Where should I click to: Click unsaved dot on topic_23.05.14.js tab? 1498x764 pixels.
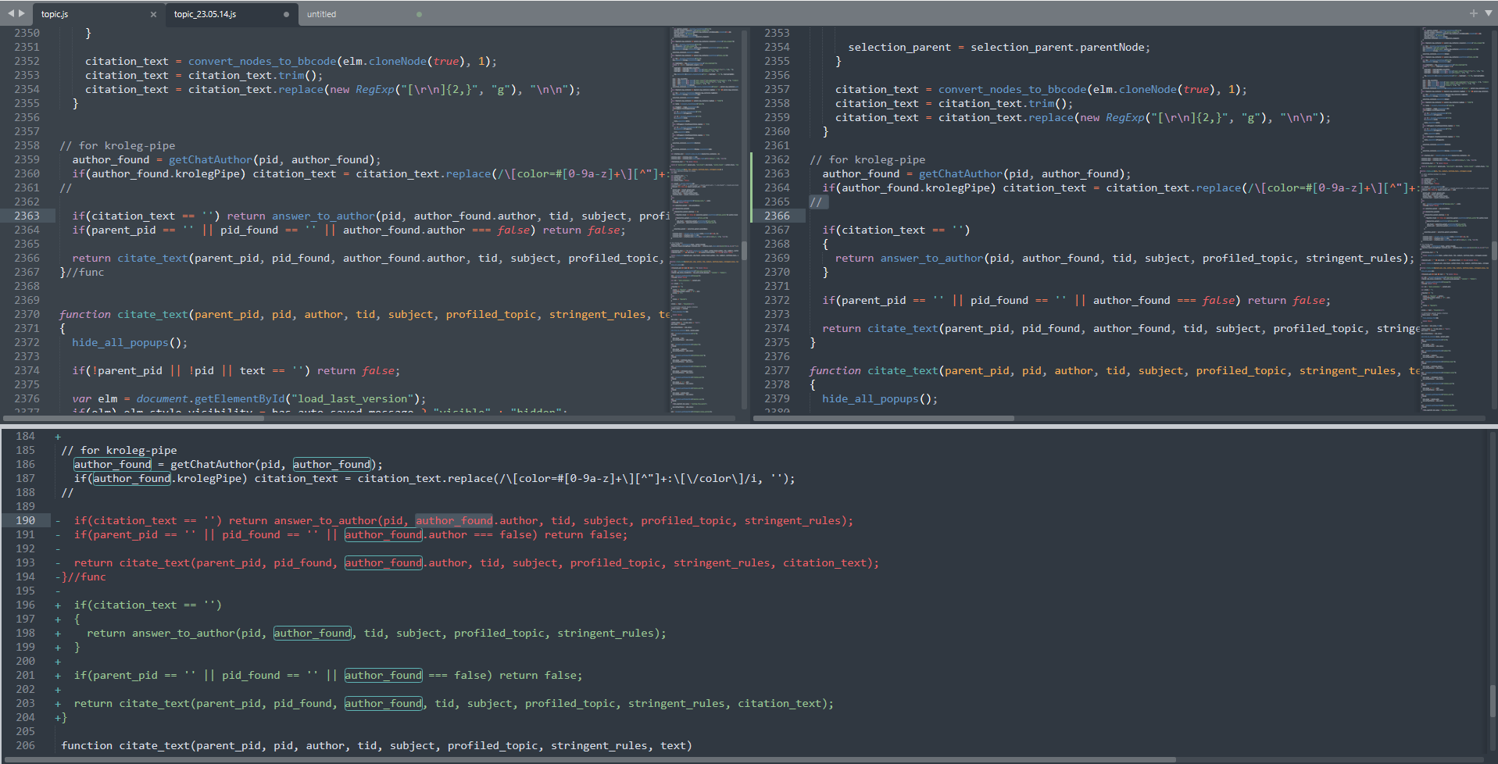[286, 14]
